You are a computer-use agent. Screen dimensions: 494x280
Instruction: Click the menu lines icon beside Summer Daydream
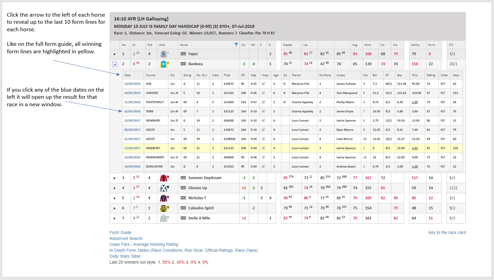[x=183, y=178]
